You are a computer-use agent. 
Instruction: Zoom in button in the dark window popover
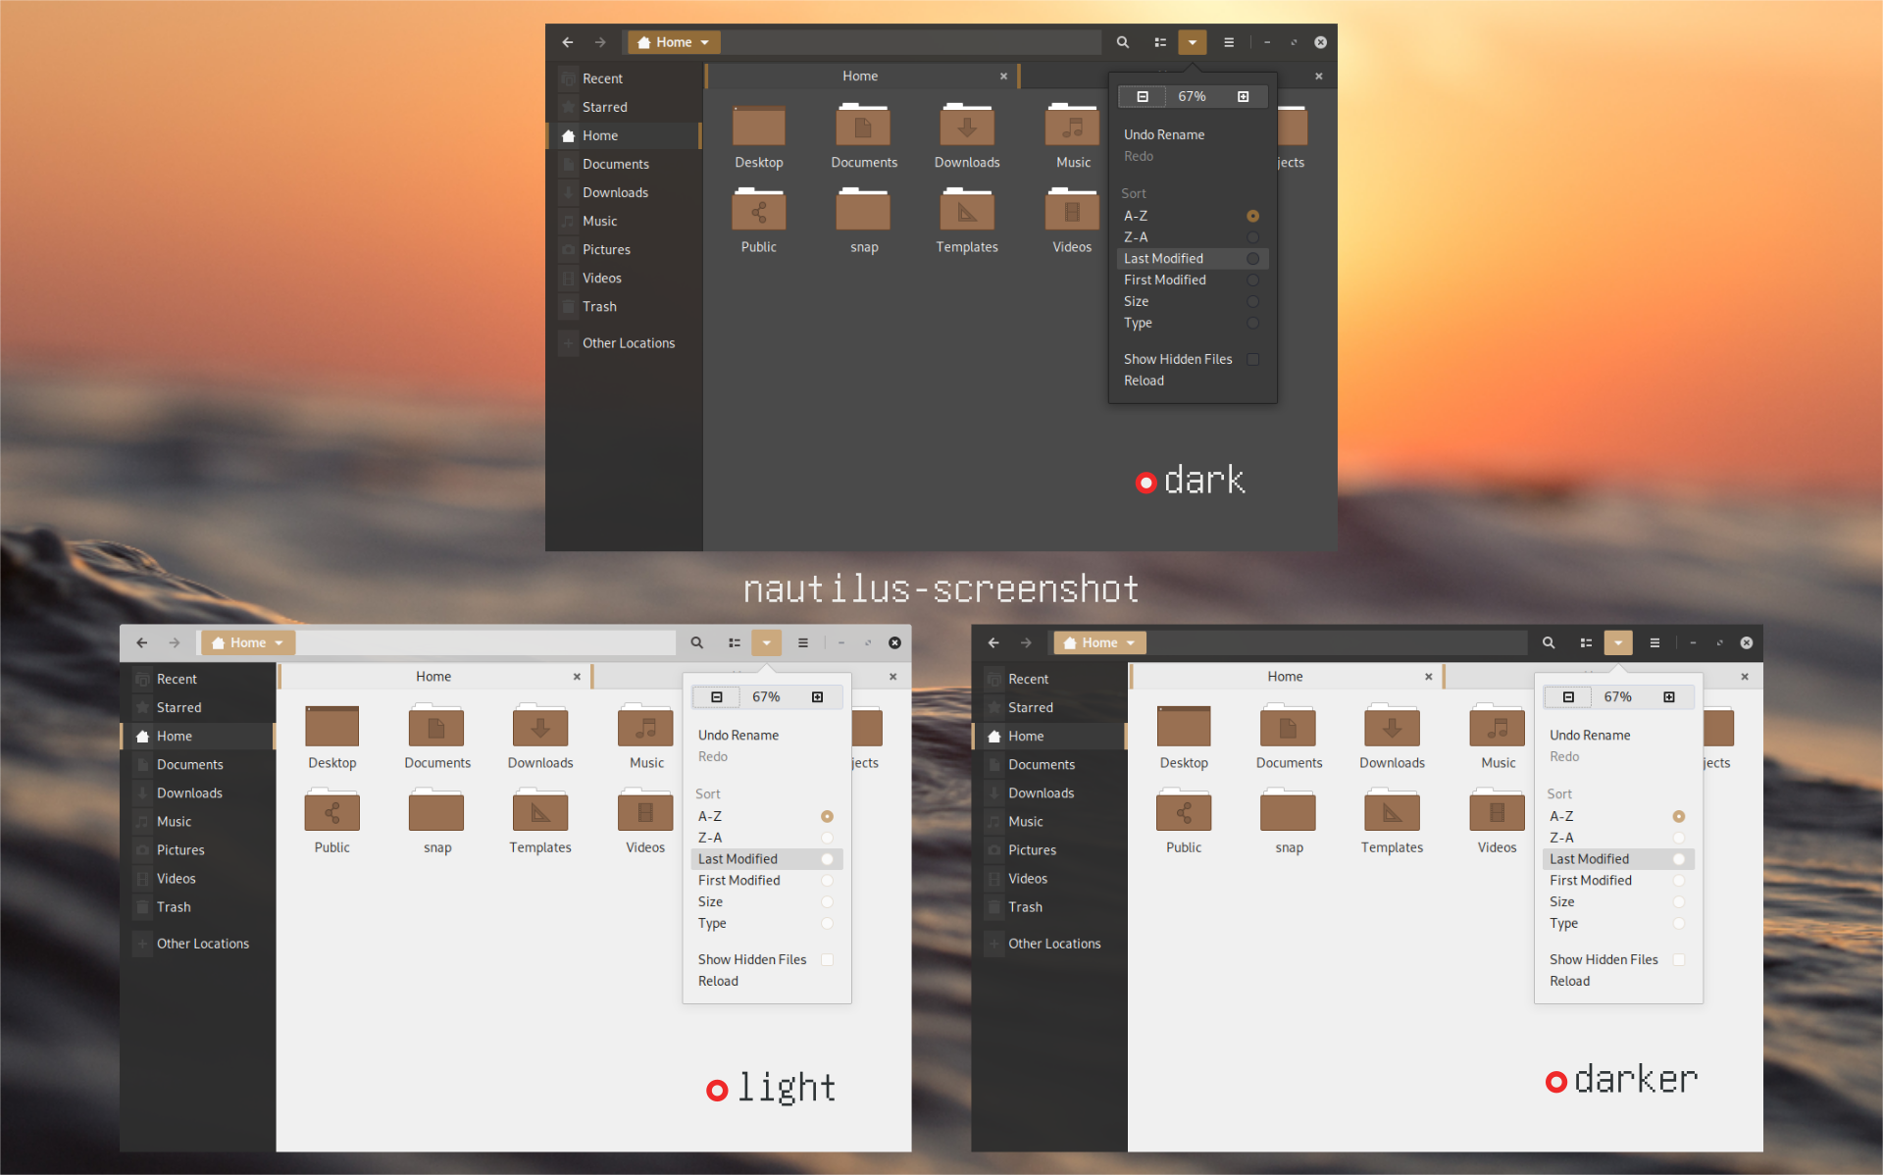1243,96
